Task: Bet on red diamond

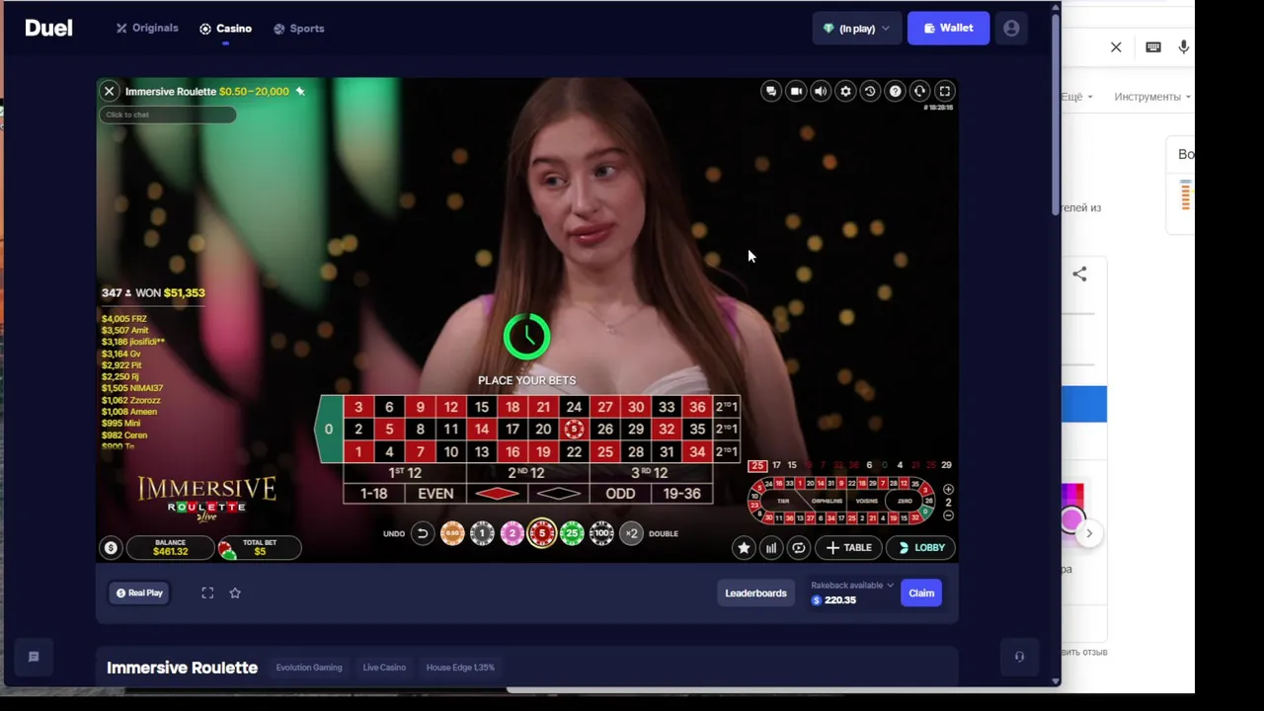Action: [x=497, y=494]
